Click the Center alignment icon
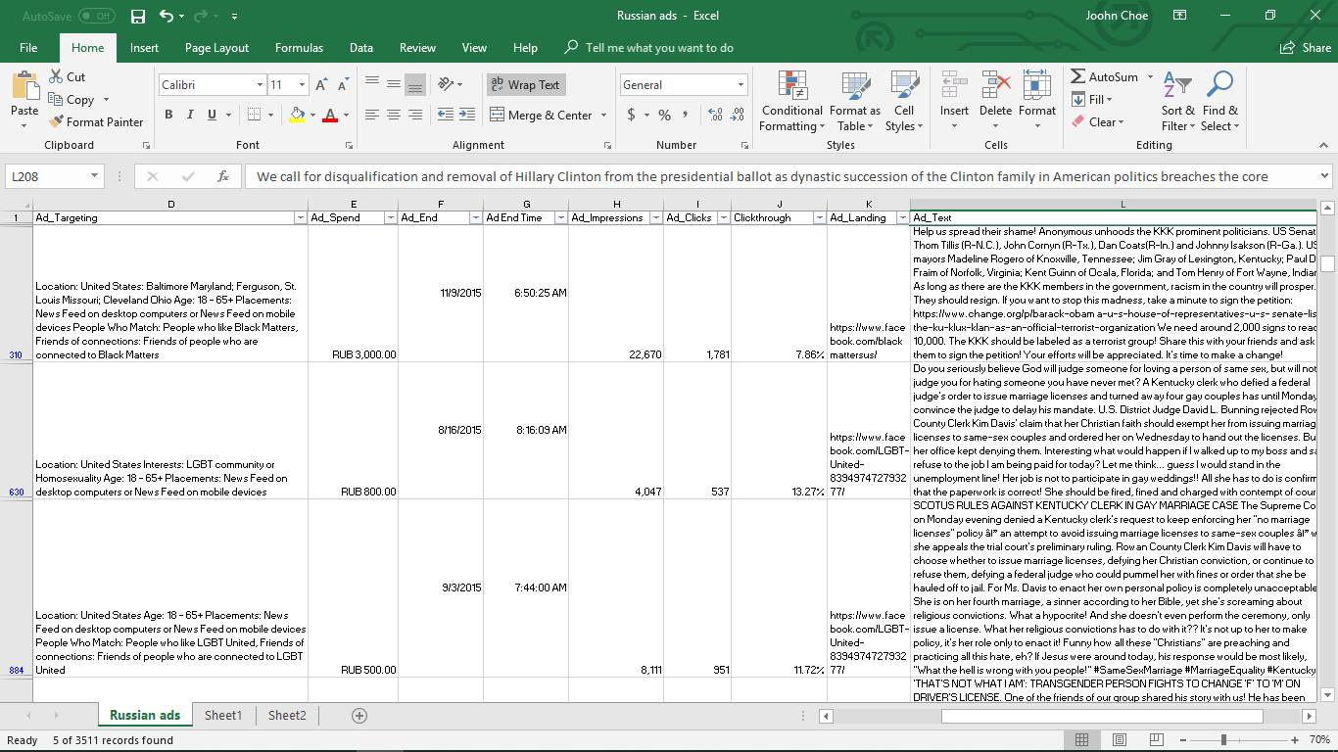Image resolution: width=1338 pixels, height=752 pixels. coord(393,115)
